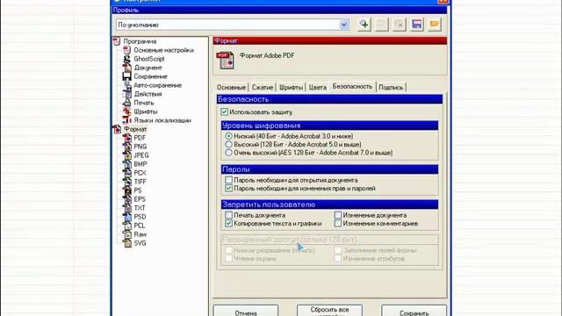Viewport: 562px width, 316px height.
Task: Open the Безопасность tab
Action: (352, 86)
